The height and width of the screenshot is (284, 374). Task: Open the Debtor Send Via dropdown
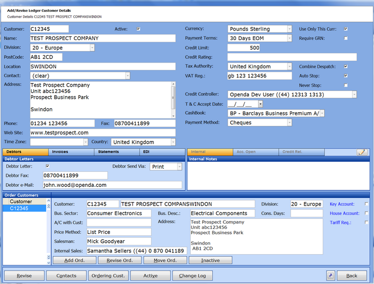[x=180, y=167]
